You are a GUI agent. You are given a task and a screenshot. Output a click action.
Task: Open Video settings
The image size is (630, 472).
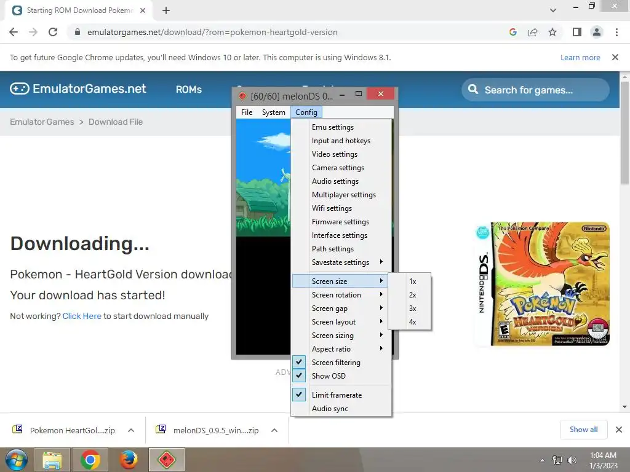tap(341, 154)
